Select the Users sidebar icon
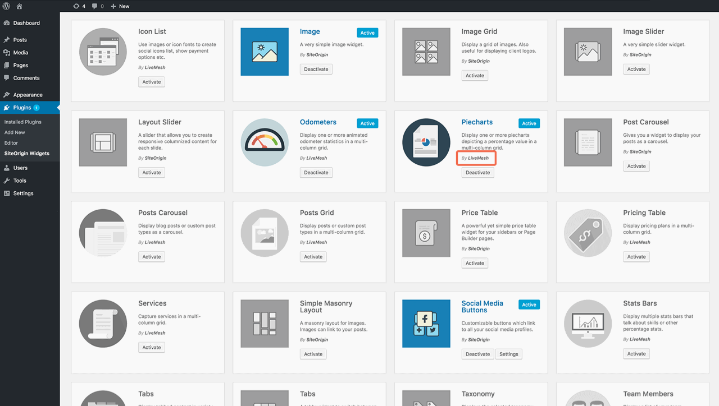 [8, 167]
